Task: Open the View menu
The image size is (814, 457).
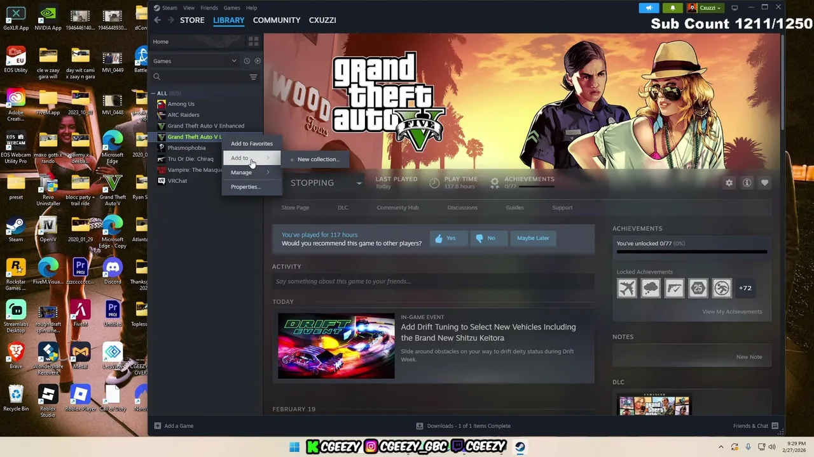Action: pos(189,8)
